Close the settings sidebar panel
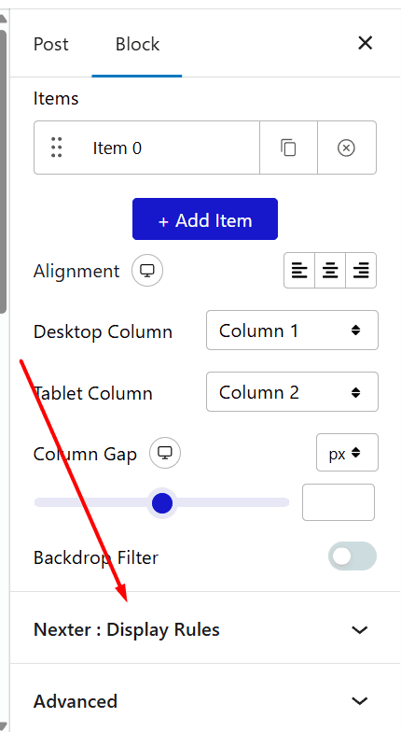Screen dimensions: 401x732 point(366,43)
